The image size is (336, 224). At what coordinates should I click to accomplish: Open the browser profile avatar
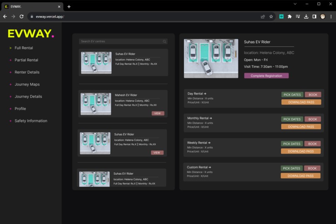(x=323, y=17)
